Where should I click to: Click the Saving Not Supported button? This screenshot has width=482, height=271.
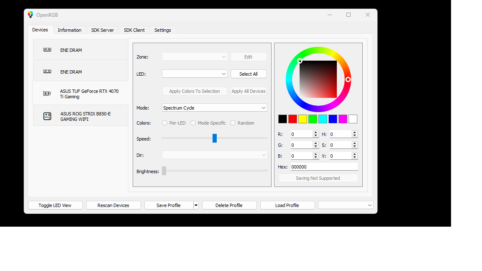pos(318,178)
